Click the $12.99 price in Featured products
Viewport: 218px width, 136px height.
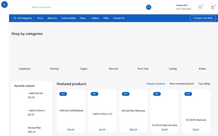click(x=71, y=130)
